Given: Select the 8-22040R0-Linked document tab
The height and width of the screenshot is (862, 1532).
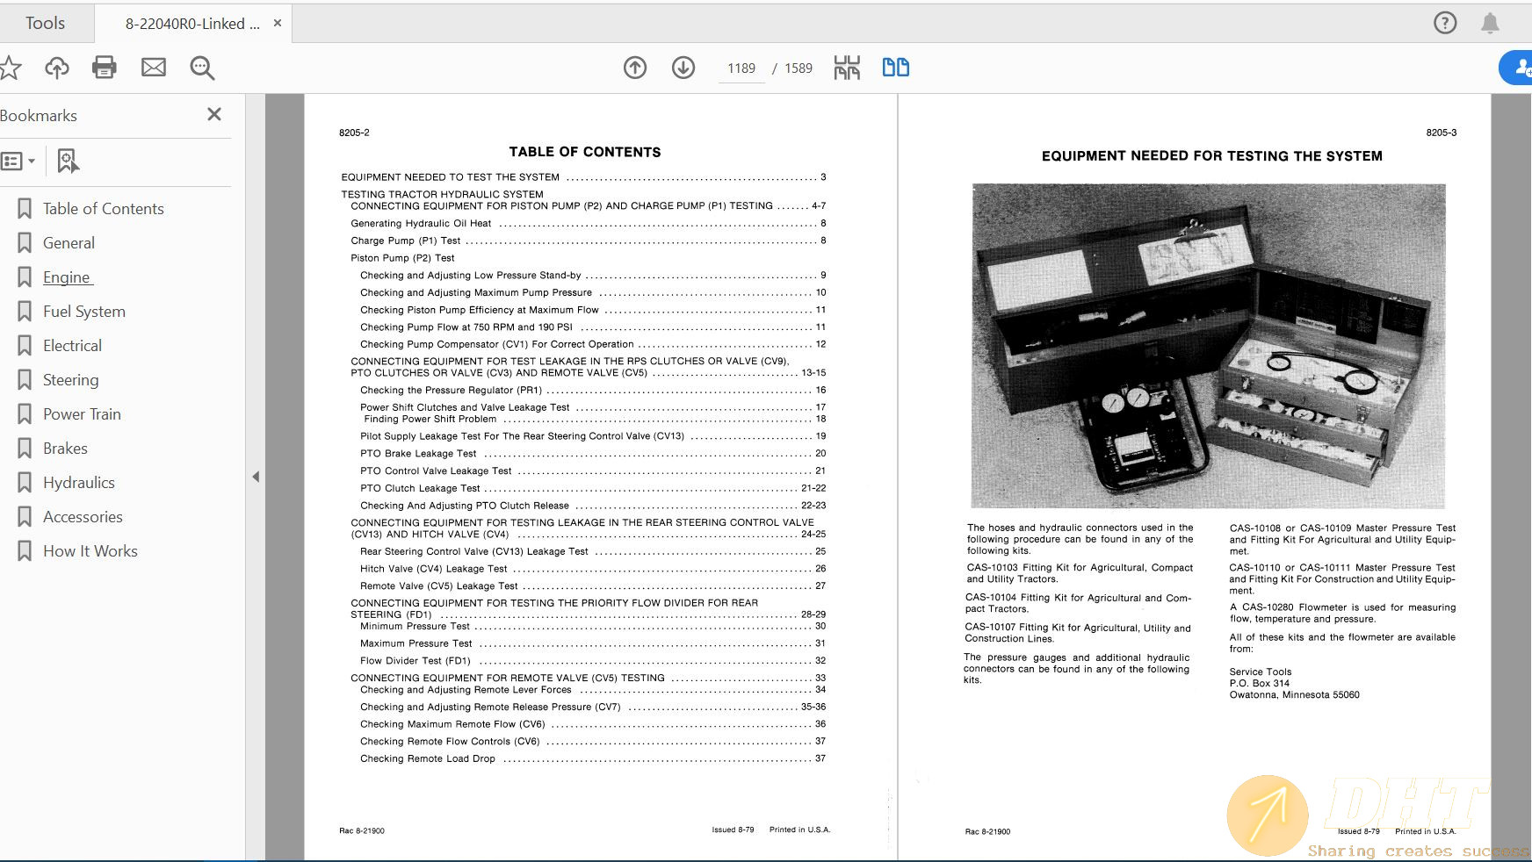Looking at the screenshot, I should 192,24.
